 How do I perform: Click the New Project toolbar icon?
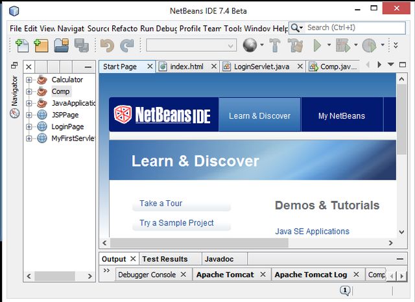[41, 45]
